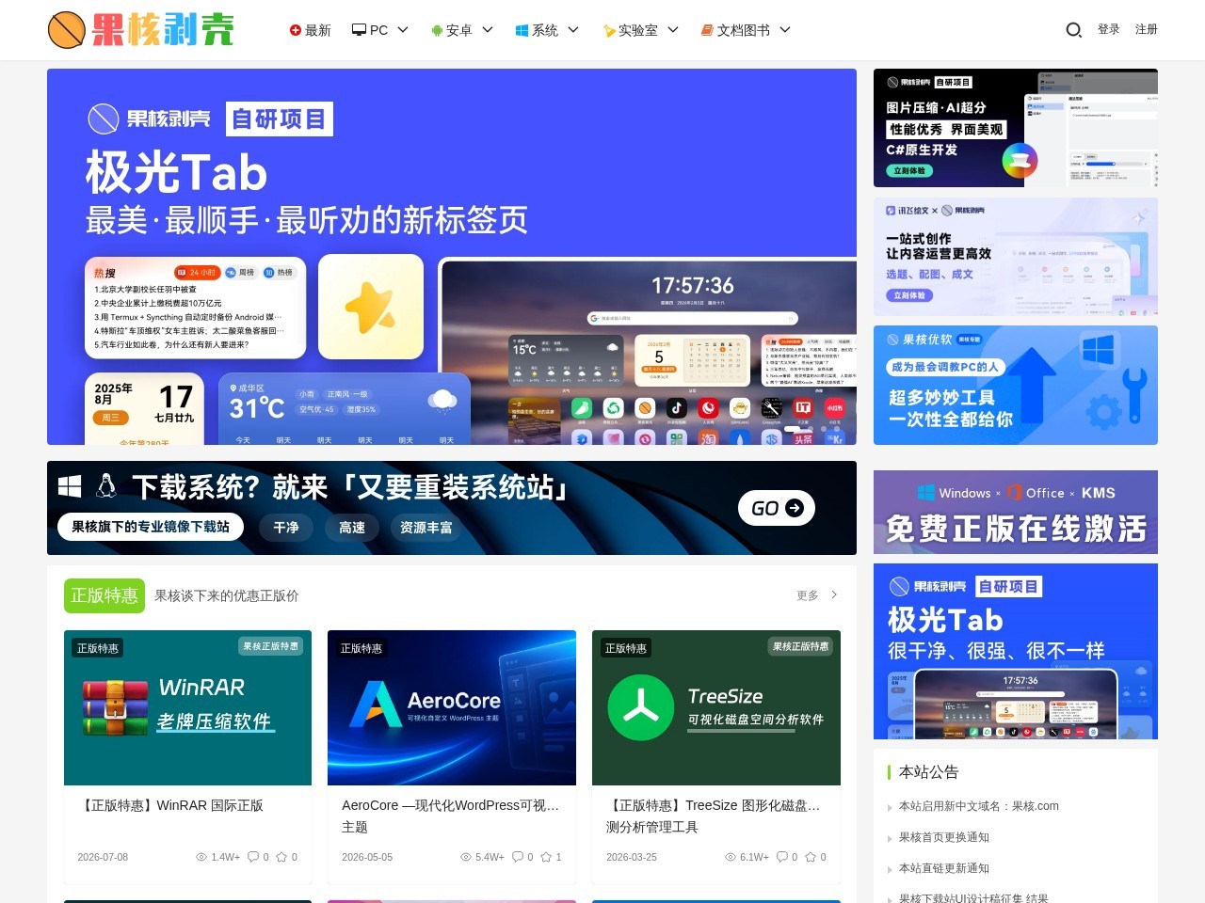
Task: Click star icon on TreeSize card
Action: tap(811, 857)
